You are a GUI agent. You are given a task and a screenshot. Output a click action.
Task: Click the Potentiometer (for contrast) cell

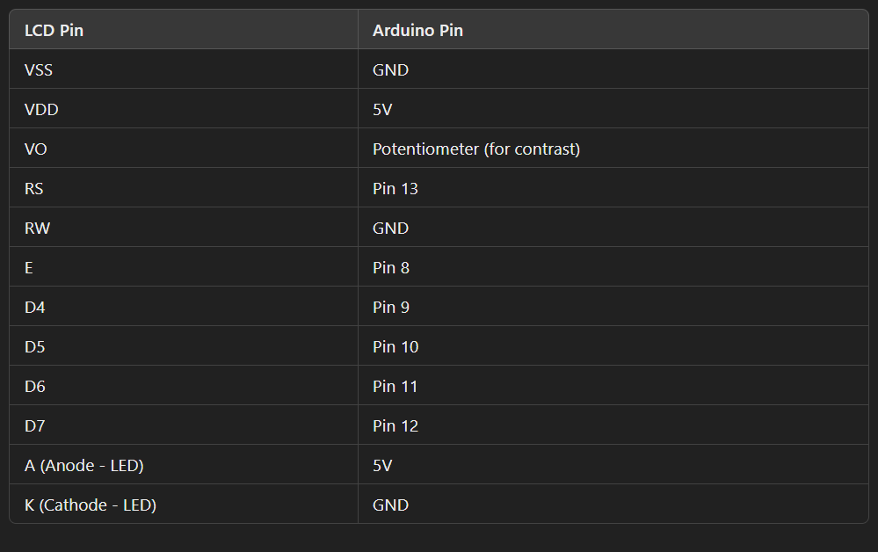point(613,149)
